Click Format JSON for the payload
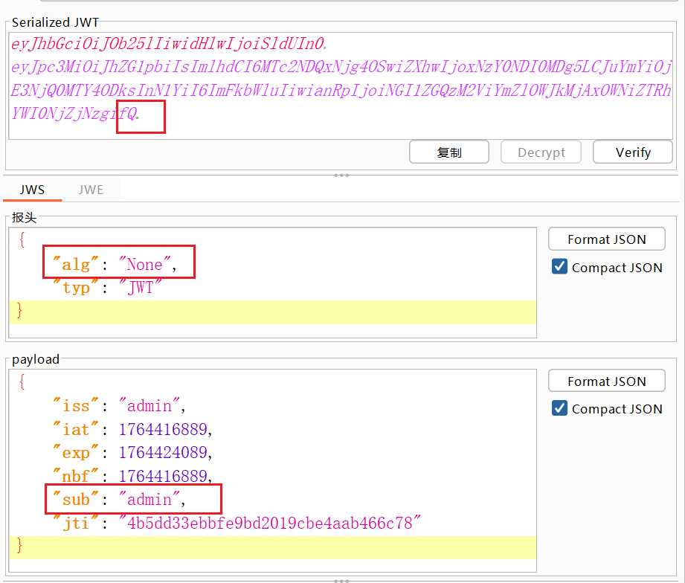The image size is (685, 583). [x=606, y=381]
